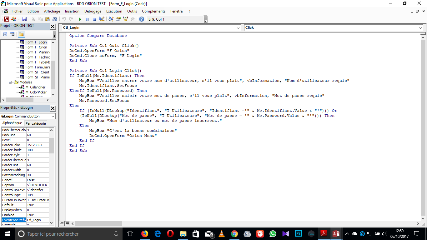
Task: Open VLC media player from the taskbar
Action: [x=221, y=234]
